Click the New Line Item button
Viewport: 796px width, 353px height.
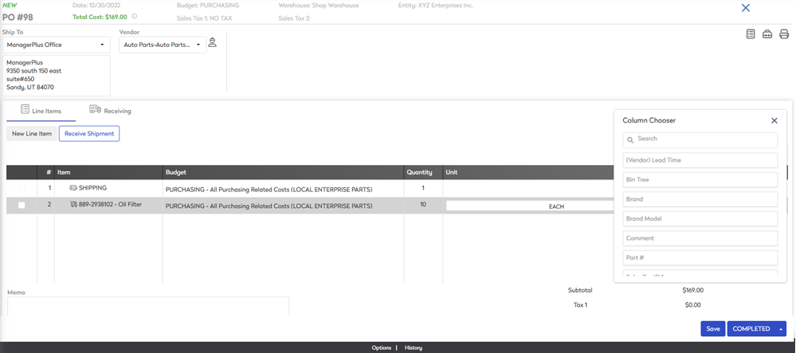(32, 134)
